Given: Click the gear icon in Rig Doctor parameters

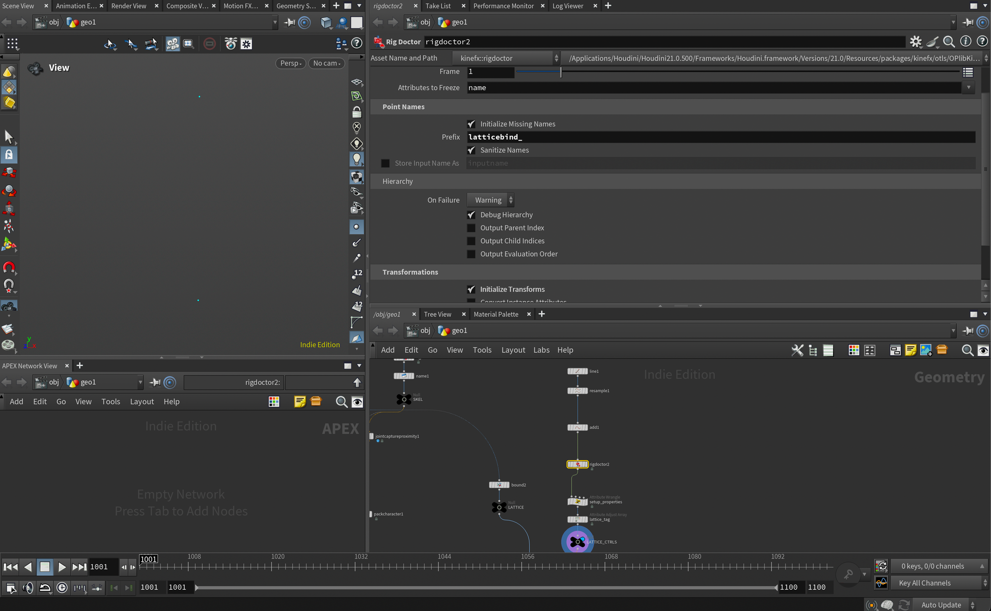Looking at the screenshot, I should 915,42.
